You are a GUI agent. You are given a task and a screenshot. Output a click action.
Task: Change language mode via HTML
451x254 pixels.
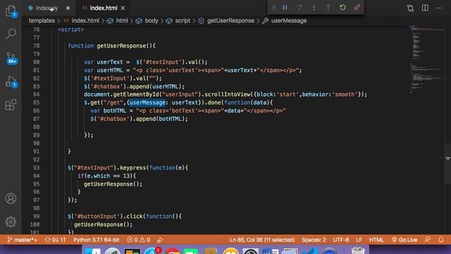tap(376, 240)
